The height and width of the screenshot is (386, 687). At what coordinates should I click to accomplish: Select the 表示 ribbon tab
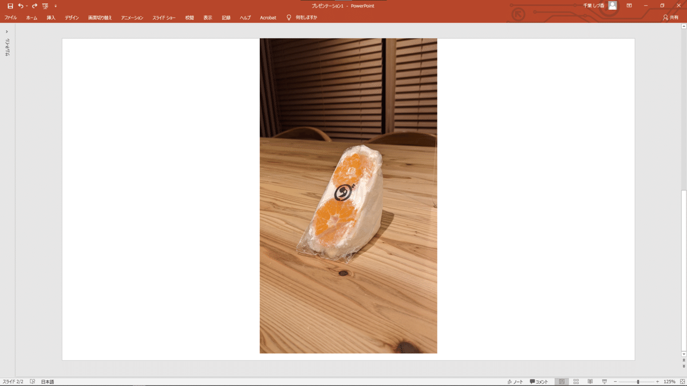click(x=207, y=18)
